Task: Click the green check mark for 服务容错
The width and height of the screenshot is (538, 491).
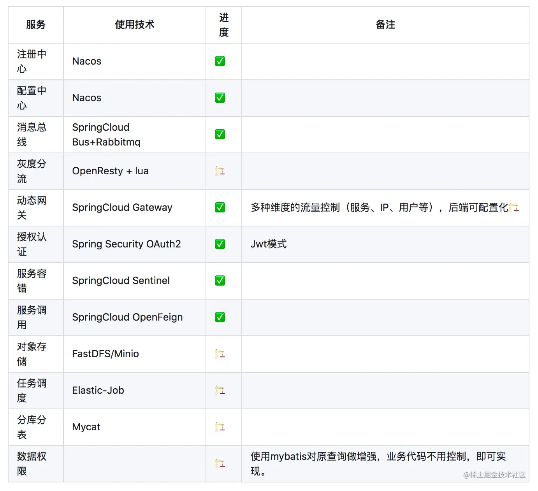Action: pos(220,281)
